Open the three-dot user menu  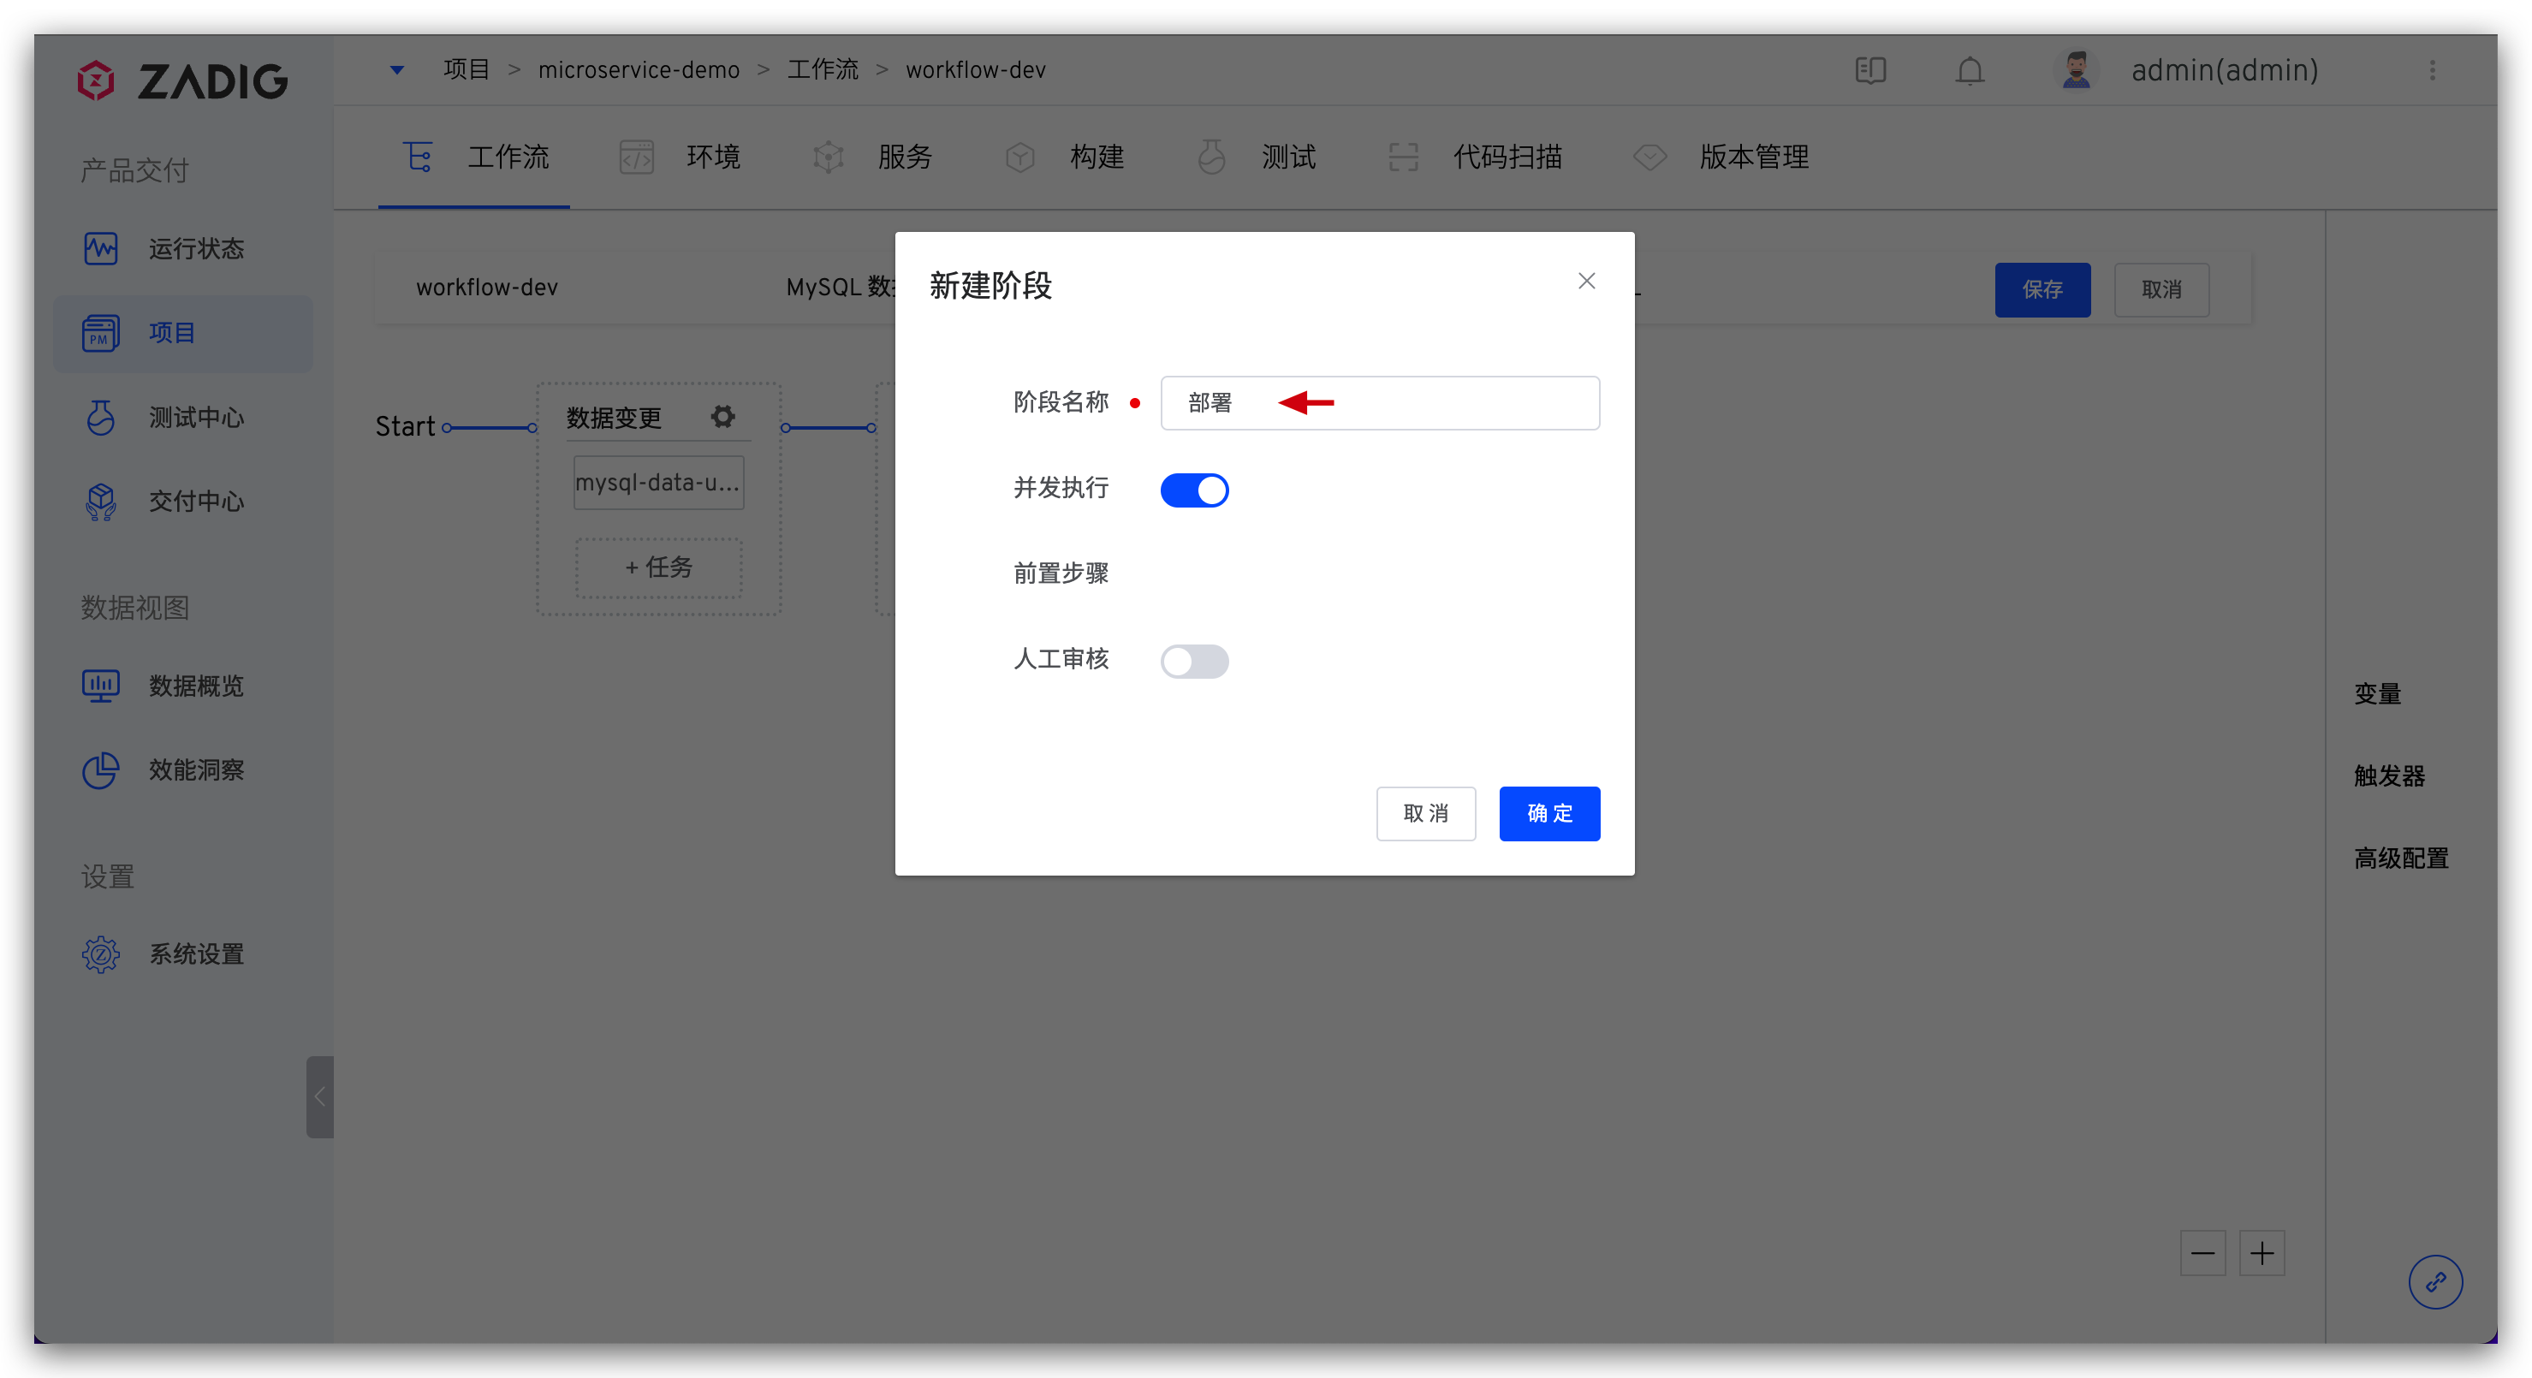tap(2432, 71)
